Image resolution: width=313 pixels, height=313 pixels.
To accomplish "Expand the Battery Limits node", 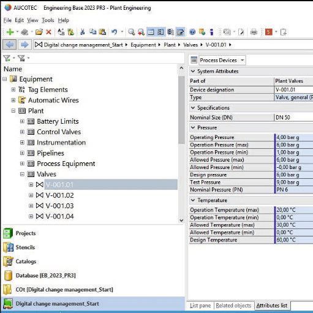I will (22, 121).
